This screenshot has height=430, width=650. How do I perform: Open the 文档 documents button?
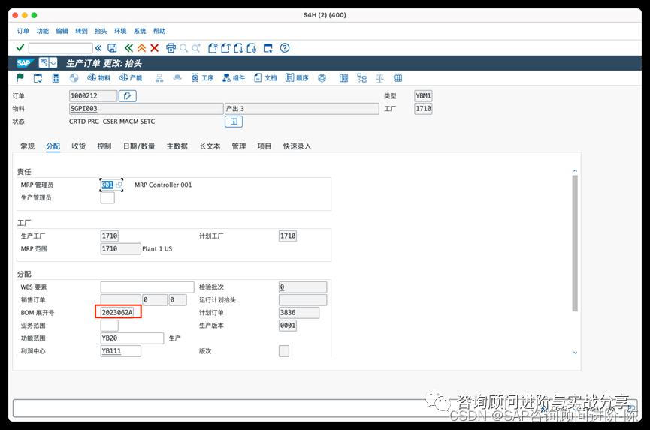265,78
